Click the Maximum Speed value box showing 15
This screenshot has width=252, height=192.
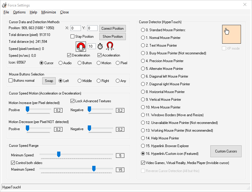tap(120, 170)
